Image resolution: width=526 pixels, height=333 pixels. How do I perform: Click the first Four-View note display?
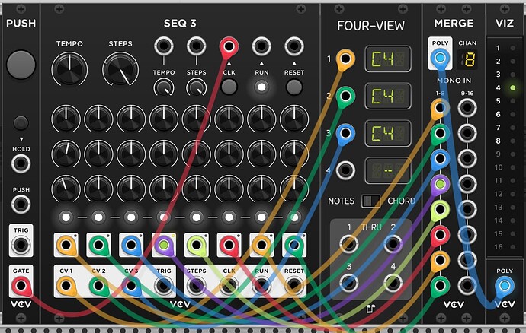388,58
